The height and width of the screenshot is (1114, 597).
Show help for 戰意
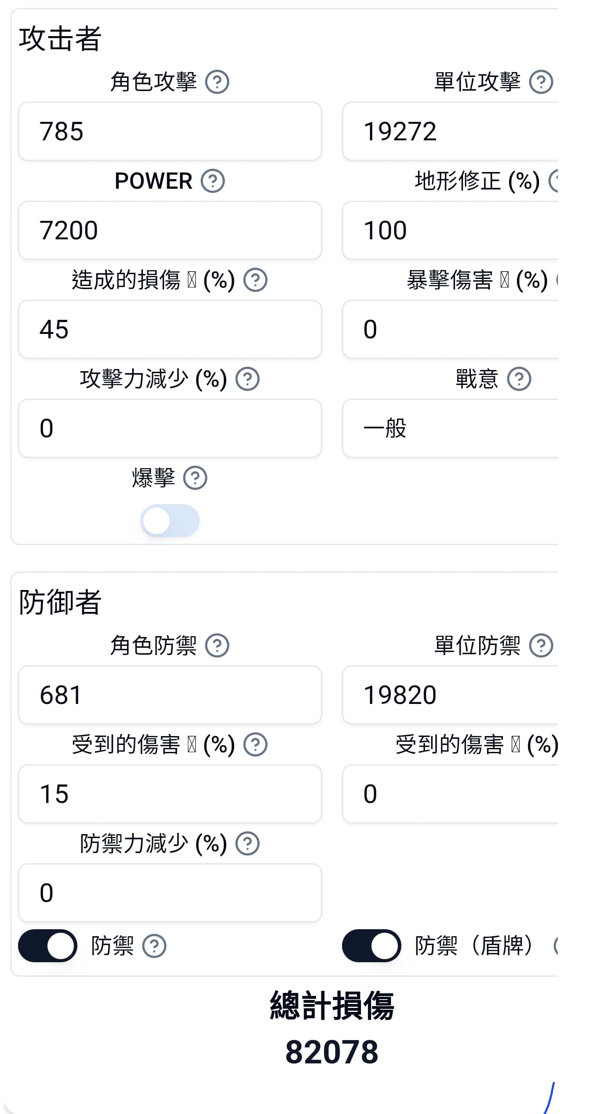[519, 379]
